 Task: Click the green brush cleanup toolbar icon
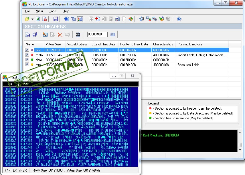(x=161, y=19)
